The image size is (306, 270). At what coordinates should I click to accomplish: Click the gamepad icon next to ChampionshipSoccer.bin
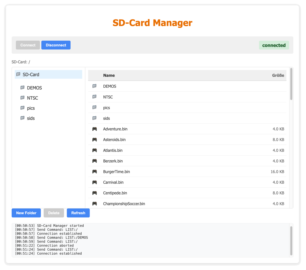click(x=94, y=204)
